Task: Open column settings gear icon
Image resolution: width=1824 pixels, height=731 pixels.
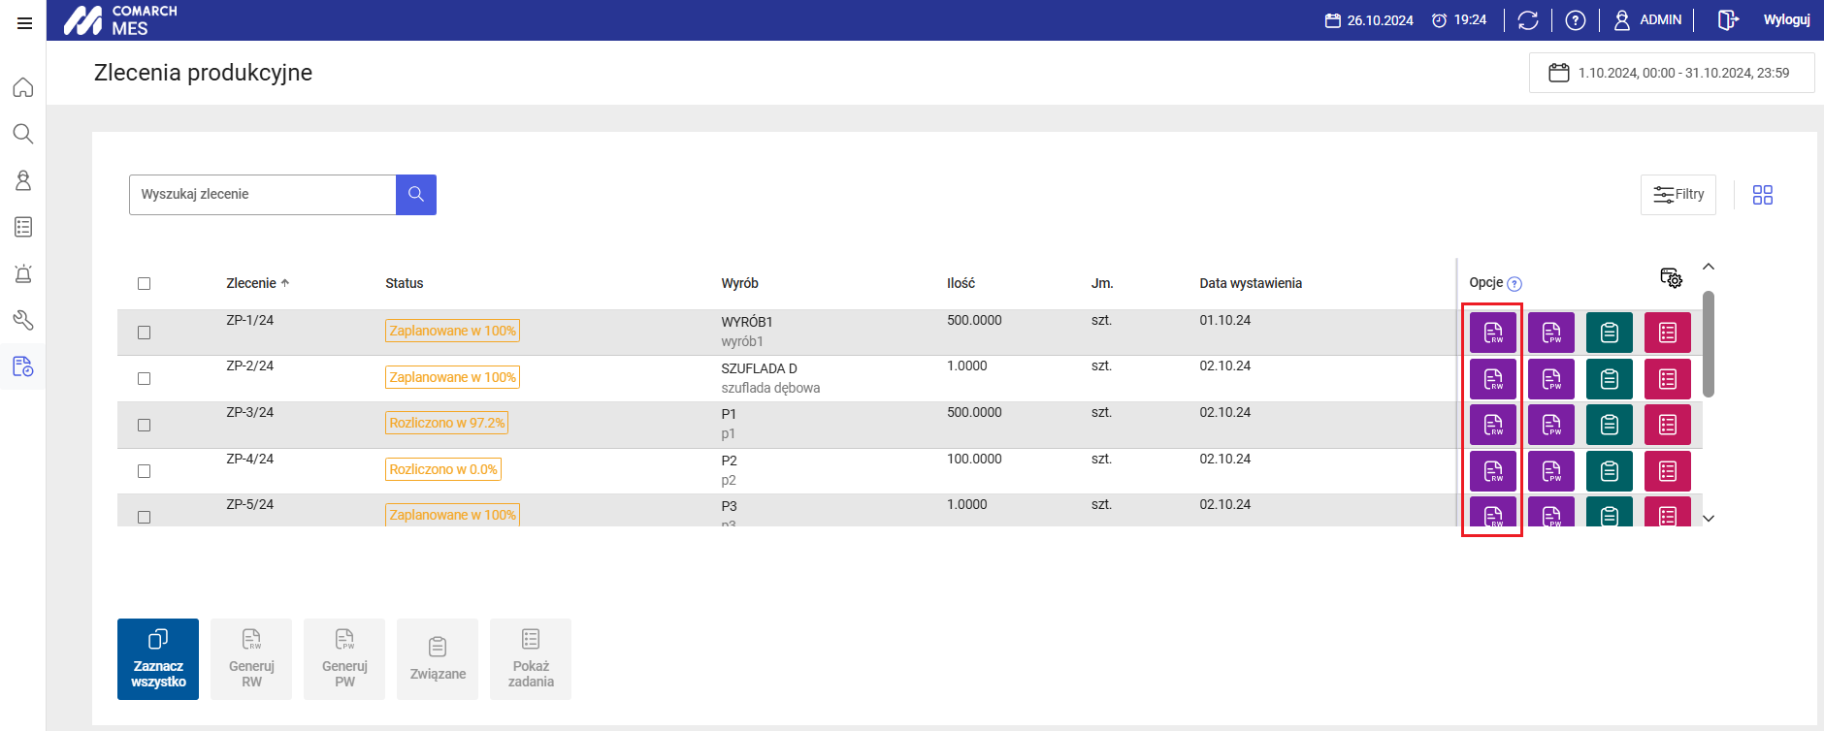Action: click(1671, 278)
